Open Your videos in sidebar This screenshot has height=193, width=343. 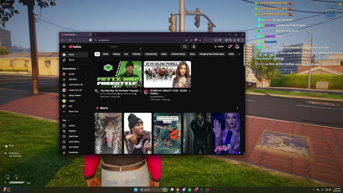click(75, 147)
